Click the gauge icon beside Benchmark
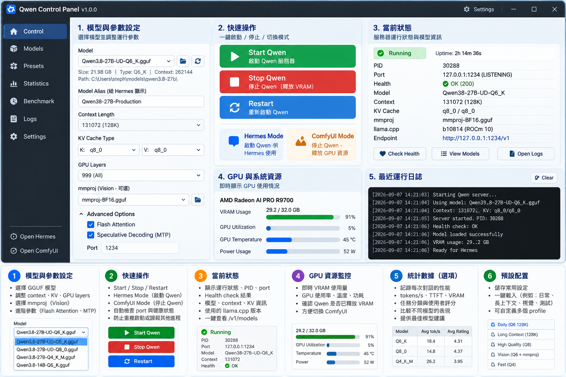Viewport: 566px width, 377px height. (14, 101)
